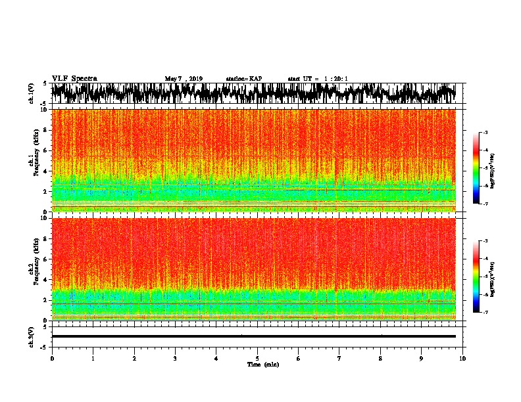
Task: Click the "4" kHz tick on ch.2 frequency axis
Action: [x=45, y=280]
